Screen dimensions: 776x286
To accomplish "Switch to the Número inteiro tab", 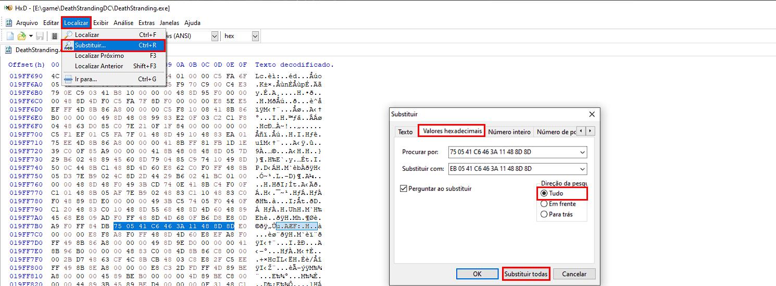I will 509,132.
